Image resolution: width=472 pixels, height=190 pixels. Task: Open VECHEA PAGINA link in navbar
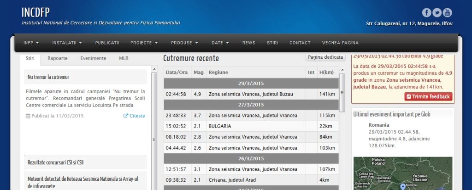click(x=340, y=43)
